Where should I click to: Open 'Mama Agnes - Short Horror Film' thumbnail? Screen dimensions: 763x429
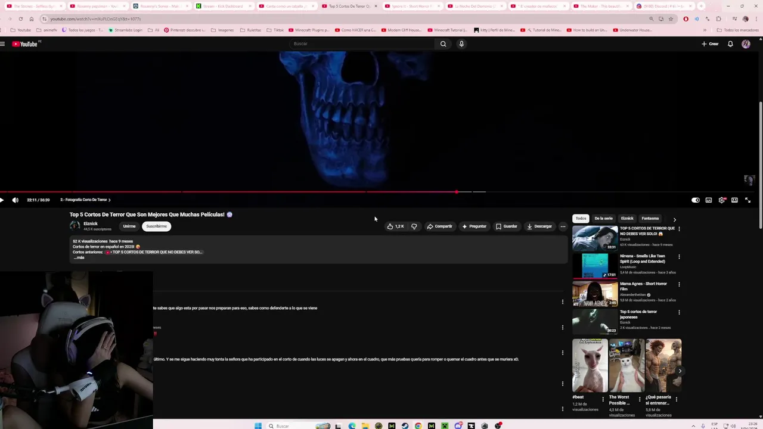(595, 294)
